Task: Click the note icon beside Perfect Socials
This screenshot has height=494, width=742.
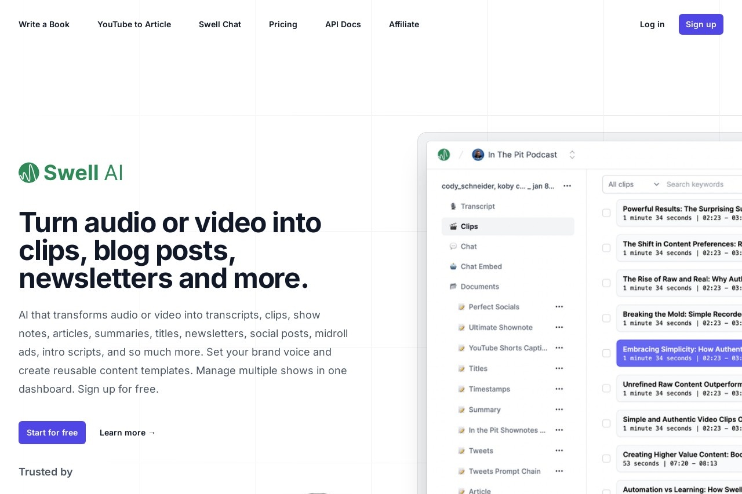Action: pyautogui.click(x=461, y=307)
